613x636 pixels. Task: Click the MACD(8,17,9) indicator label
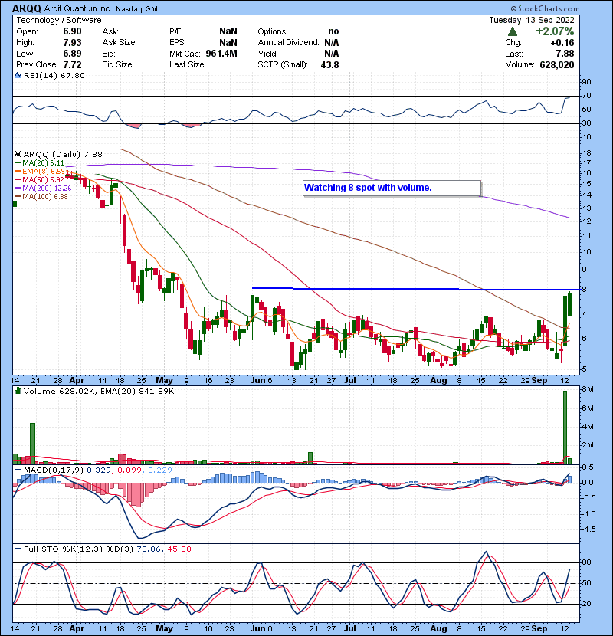(54, 470)
